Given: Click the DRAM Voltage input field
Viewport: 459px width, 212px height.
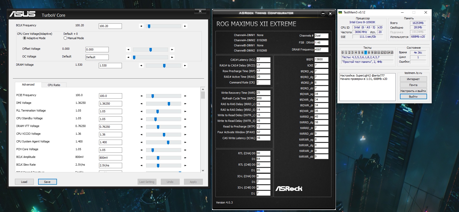Looking at the screenshot, I should click(110, 65).
